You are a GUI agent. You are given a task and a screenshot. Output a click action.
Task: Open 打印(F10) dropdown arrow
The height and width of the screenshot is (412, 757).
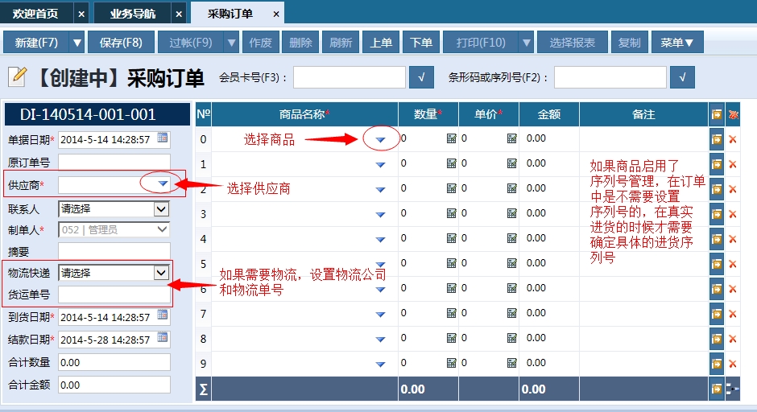click(527, 43)
